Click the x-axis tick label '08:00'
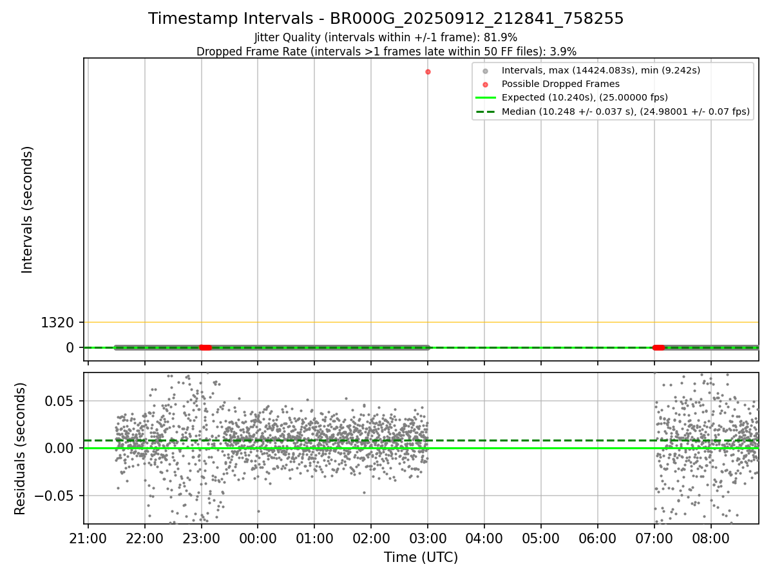The image size is (773, 580). 711,537
